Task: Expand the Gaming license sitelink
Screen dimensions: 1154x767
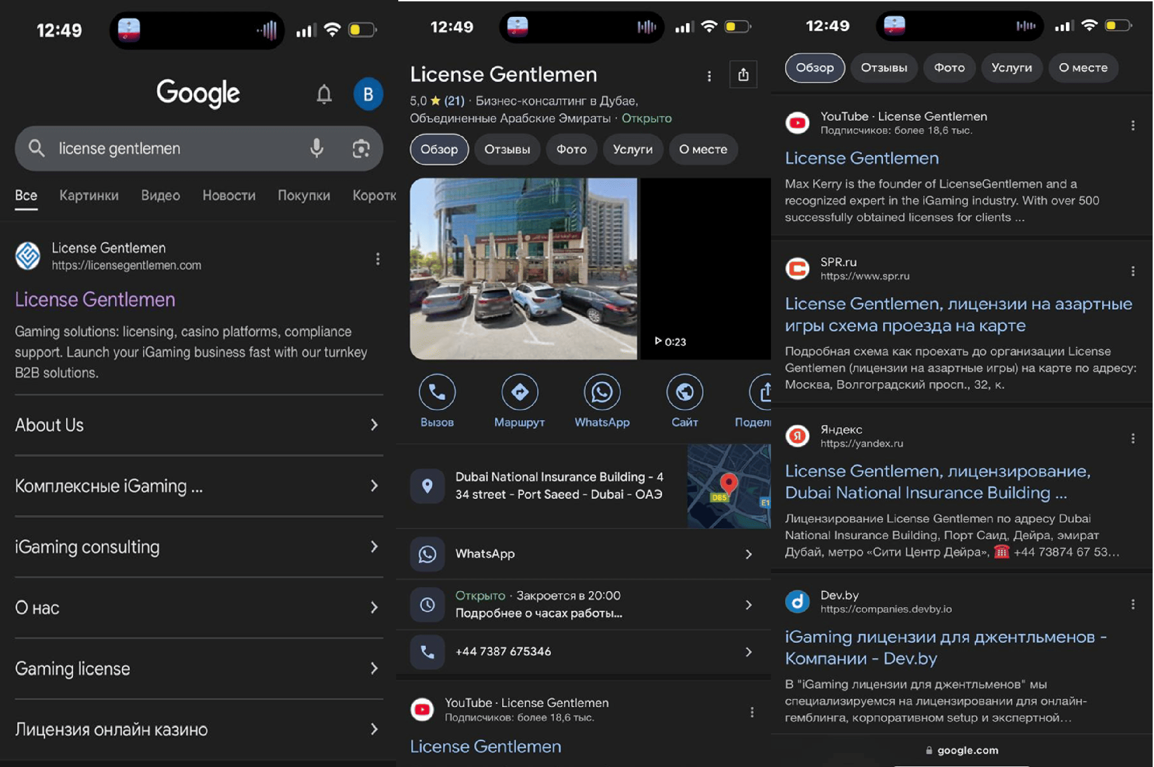Action: [198, 668]
